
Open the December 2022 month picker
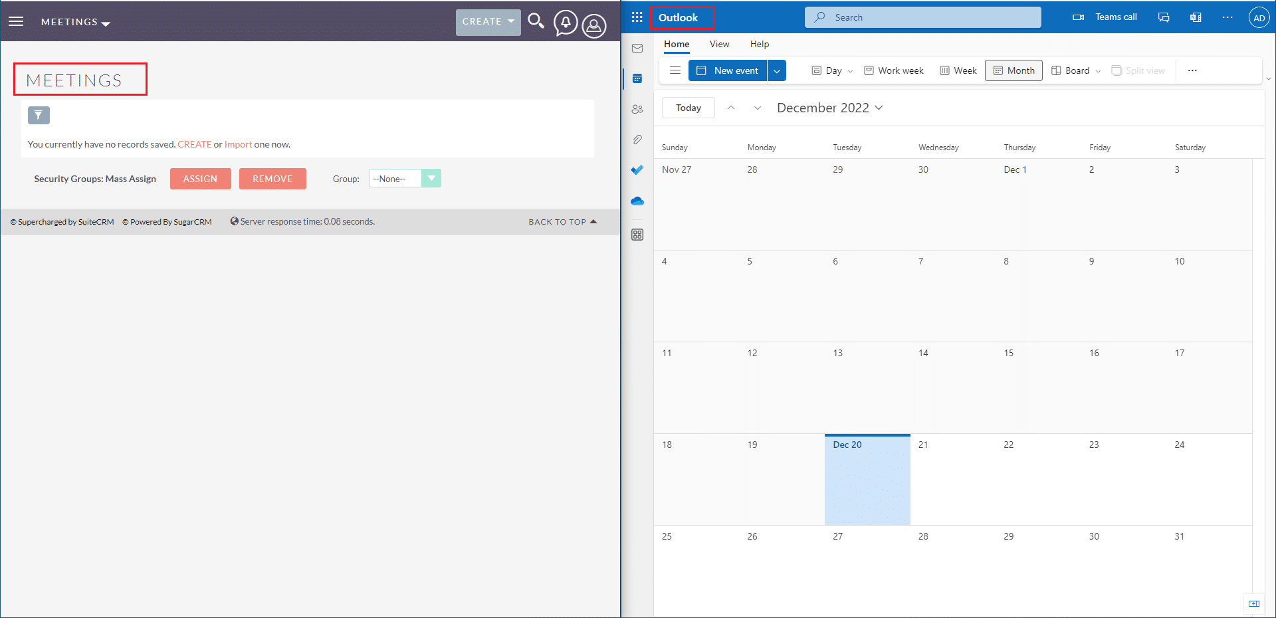829,108
